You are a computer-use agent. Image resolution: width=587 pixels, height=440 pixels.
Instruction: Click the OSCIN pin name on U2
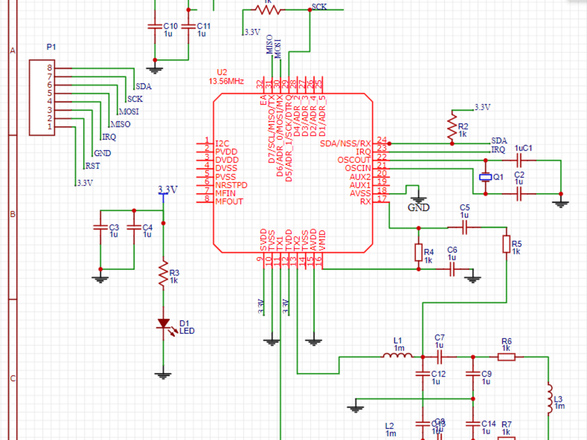[357, 168]
